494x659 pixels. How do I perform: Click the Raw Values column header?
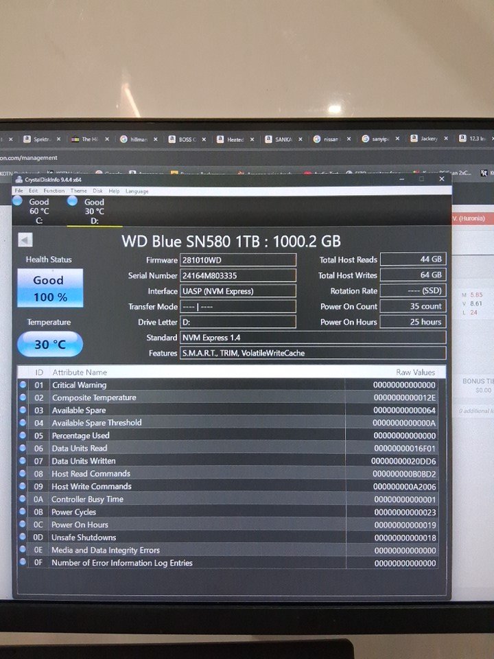(x=415, y=372)
